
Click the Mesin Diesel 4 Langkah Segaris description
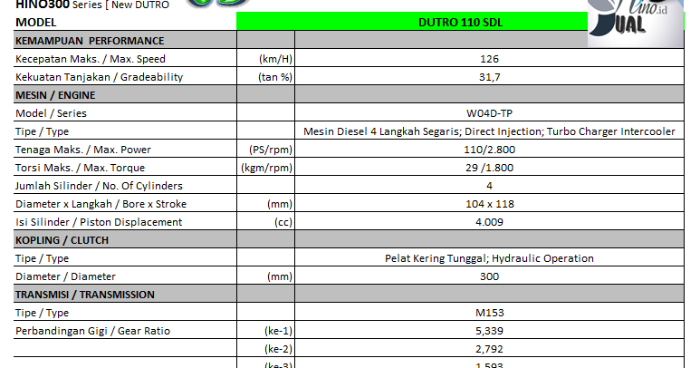[489, 131]
